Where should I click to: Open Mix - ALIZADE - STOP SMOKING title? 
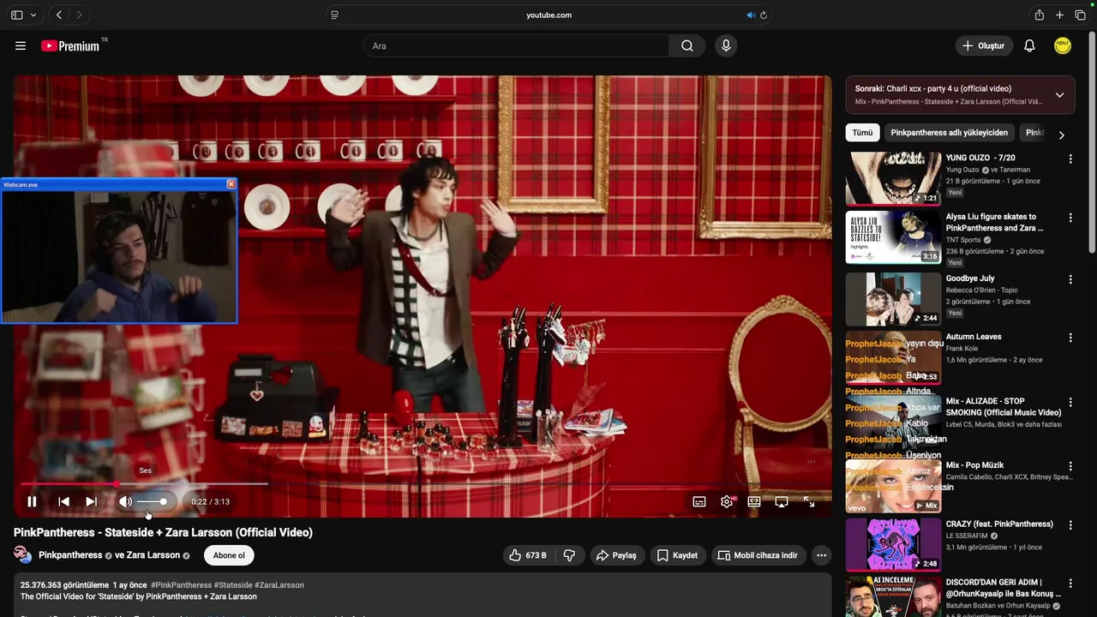point(1003,407)
